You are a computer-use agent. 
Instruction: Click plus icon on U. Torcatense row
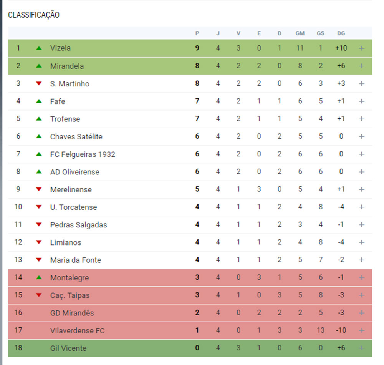[361, 207]
